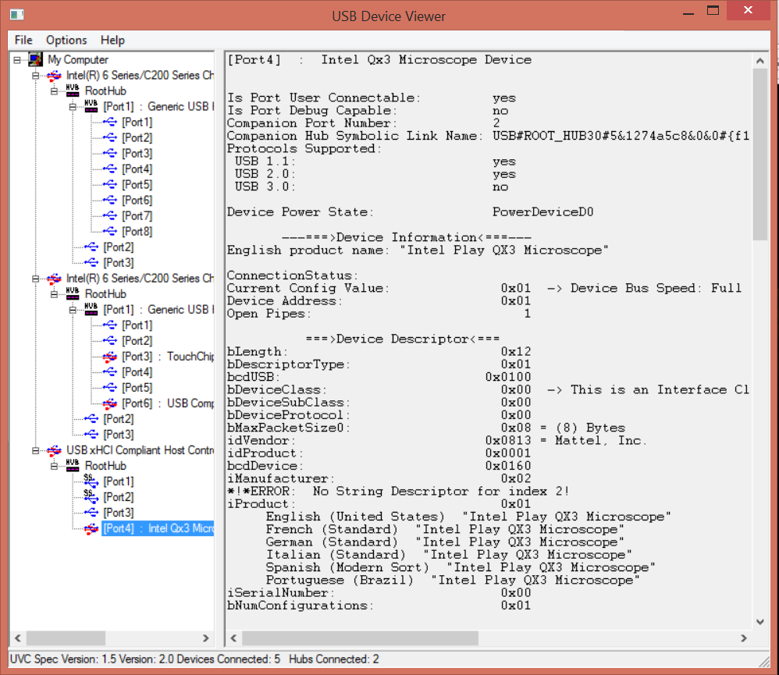Collapse the first RootHub node
The height and width of the screenshot is (675, 779).
[x=53, y=90]
